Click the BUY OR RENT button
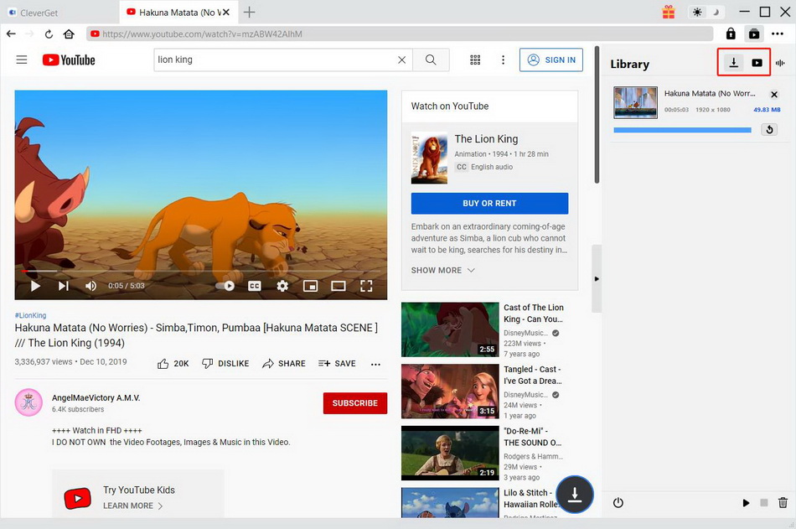This screenshot has height=529, width=796. coord(489,203)
